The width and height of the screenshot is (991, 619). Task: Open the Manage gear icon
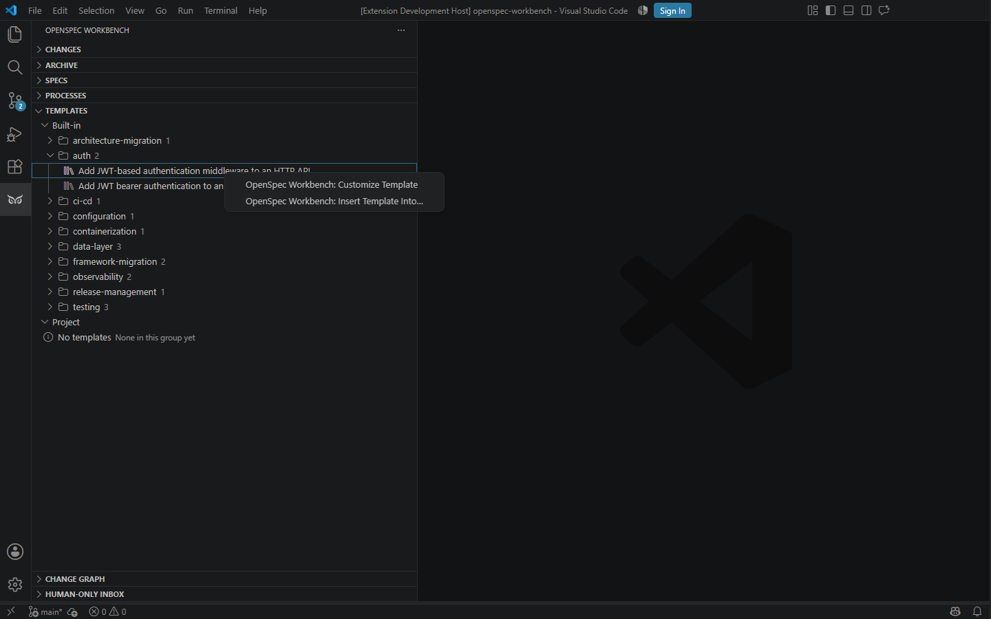pos(15,585)
